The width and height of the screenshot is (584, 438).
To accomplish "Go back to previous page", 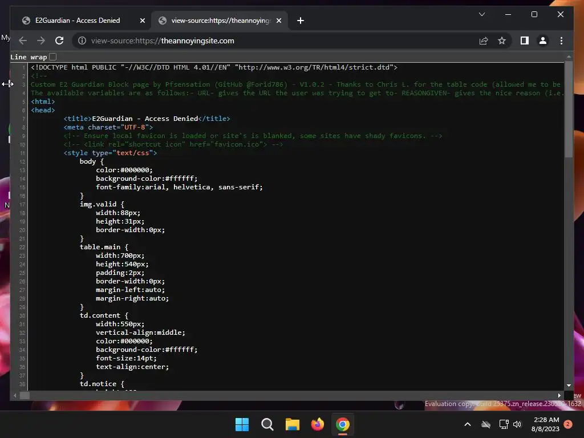I will point(23,40).
